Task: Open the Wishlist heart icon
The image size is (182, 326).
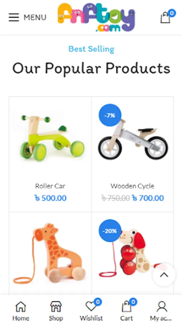Action: click(91, 306)
